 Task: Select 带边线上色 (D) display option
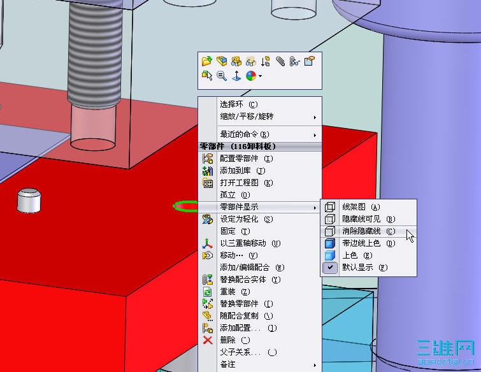point(369,243)
